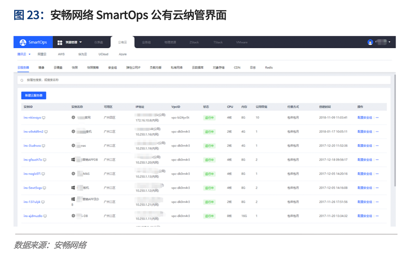Image resolution: width=416 pixels, height=260 pixels.
Task: Open instance link ins-gfzuoh7o
Action: [x=33, y=160]
